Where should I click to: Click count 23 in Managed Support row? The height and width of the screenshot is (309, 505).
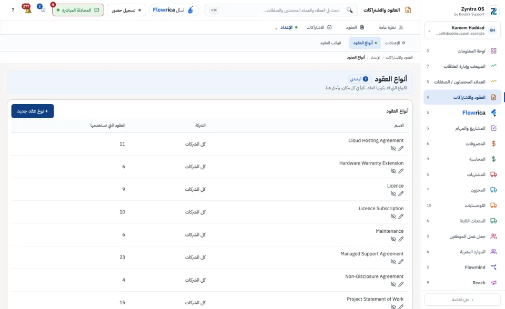[x=122, y=257]
